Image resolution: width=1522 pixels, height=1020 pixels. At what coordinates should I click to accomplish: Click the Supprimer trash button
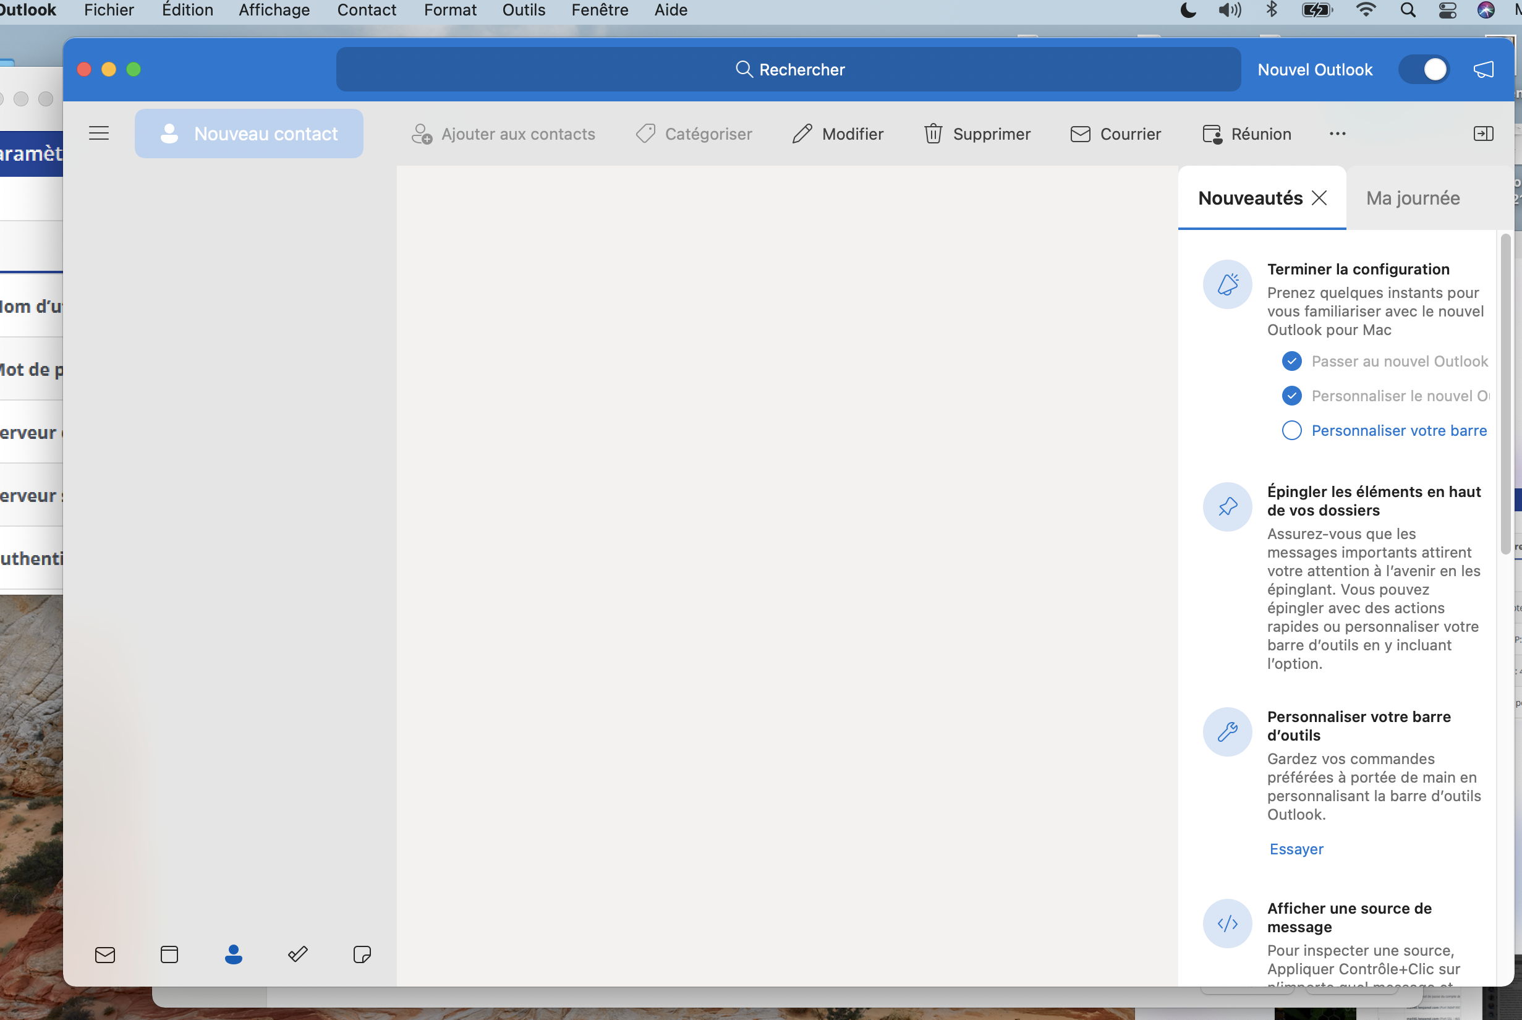(977, 134)
